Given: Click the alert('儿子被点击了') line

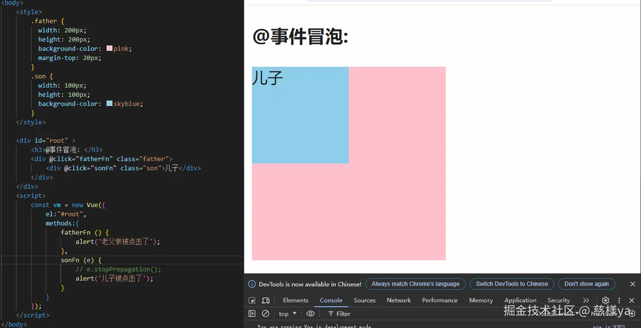Looking at the screenshot, I should [114, 278].
